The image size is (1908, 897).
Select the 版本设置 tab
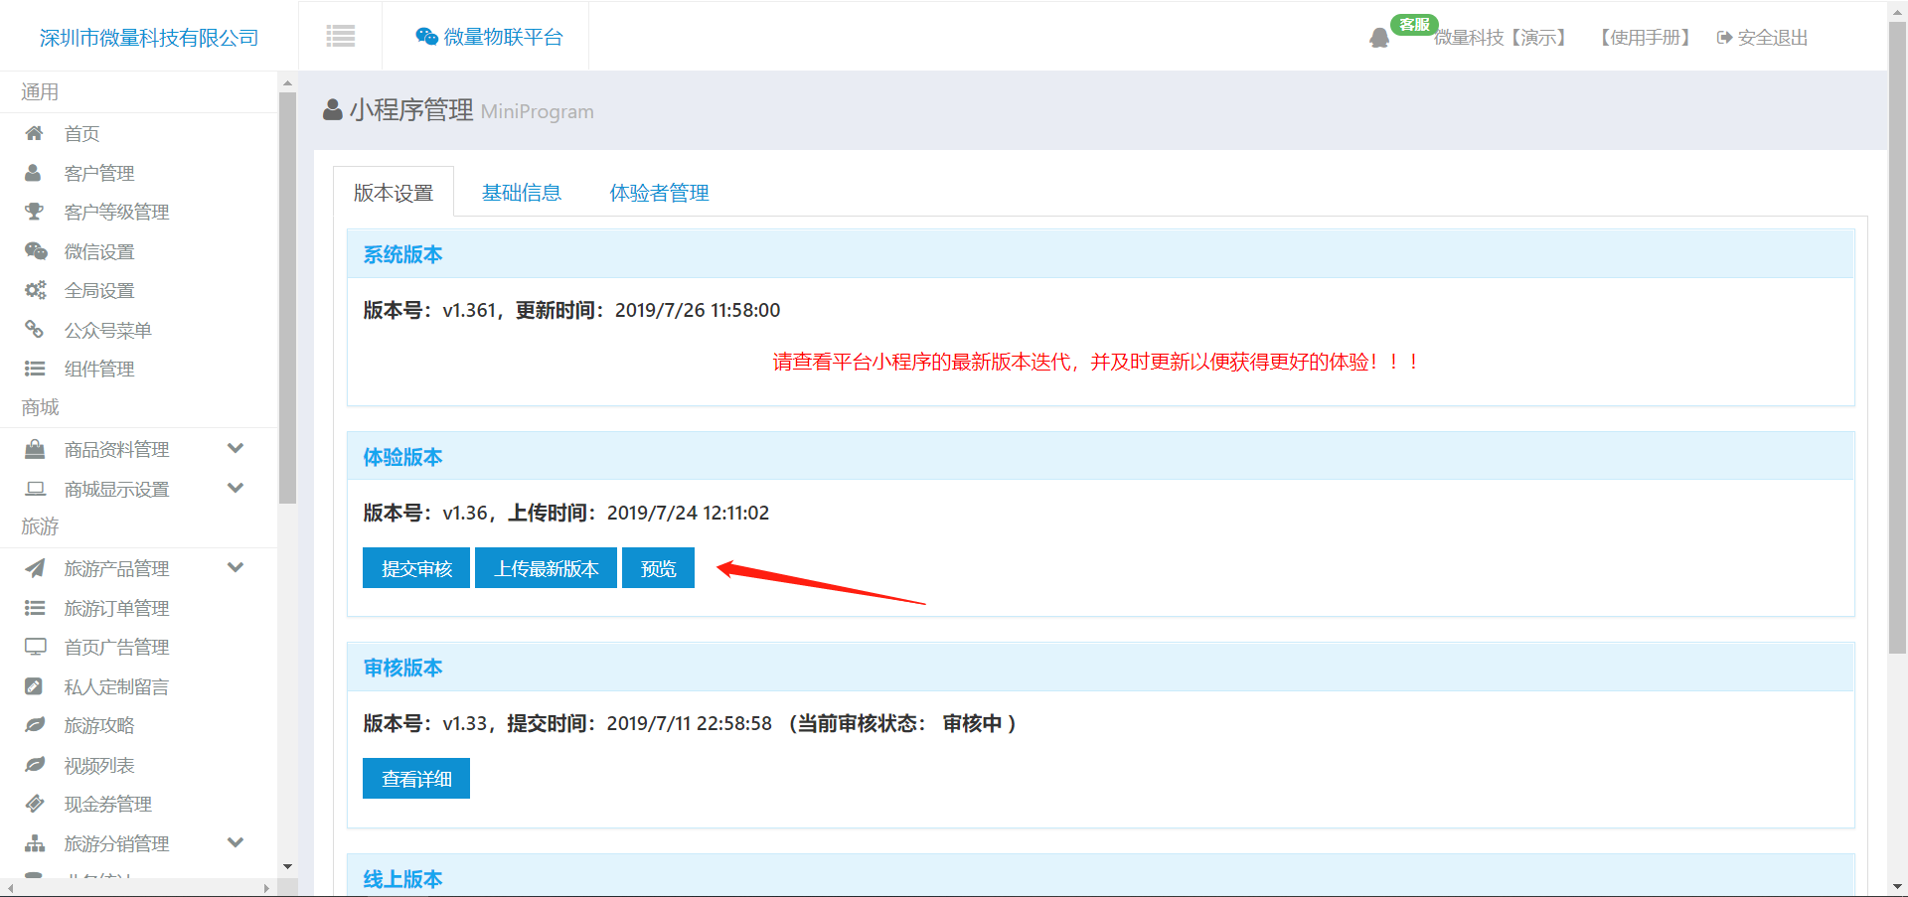coord(394,193)
